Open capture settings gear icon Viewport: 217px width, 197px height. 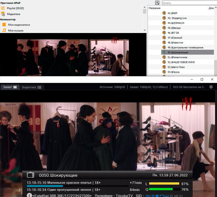(211, 87)
